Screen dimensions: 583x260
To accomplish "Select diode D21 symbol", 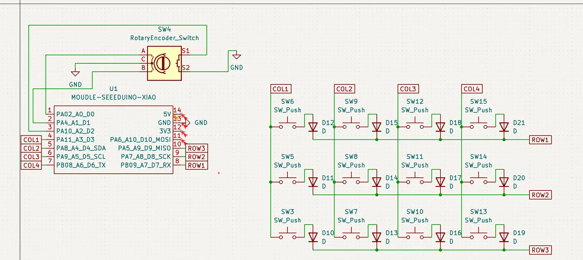I will (x=504, y=127).
